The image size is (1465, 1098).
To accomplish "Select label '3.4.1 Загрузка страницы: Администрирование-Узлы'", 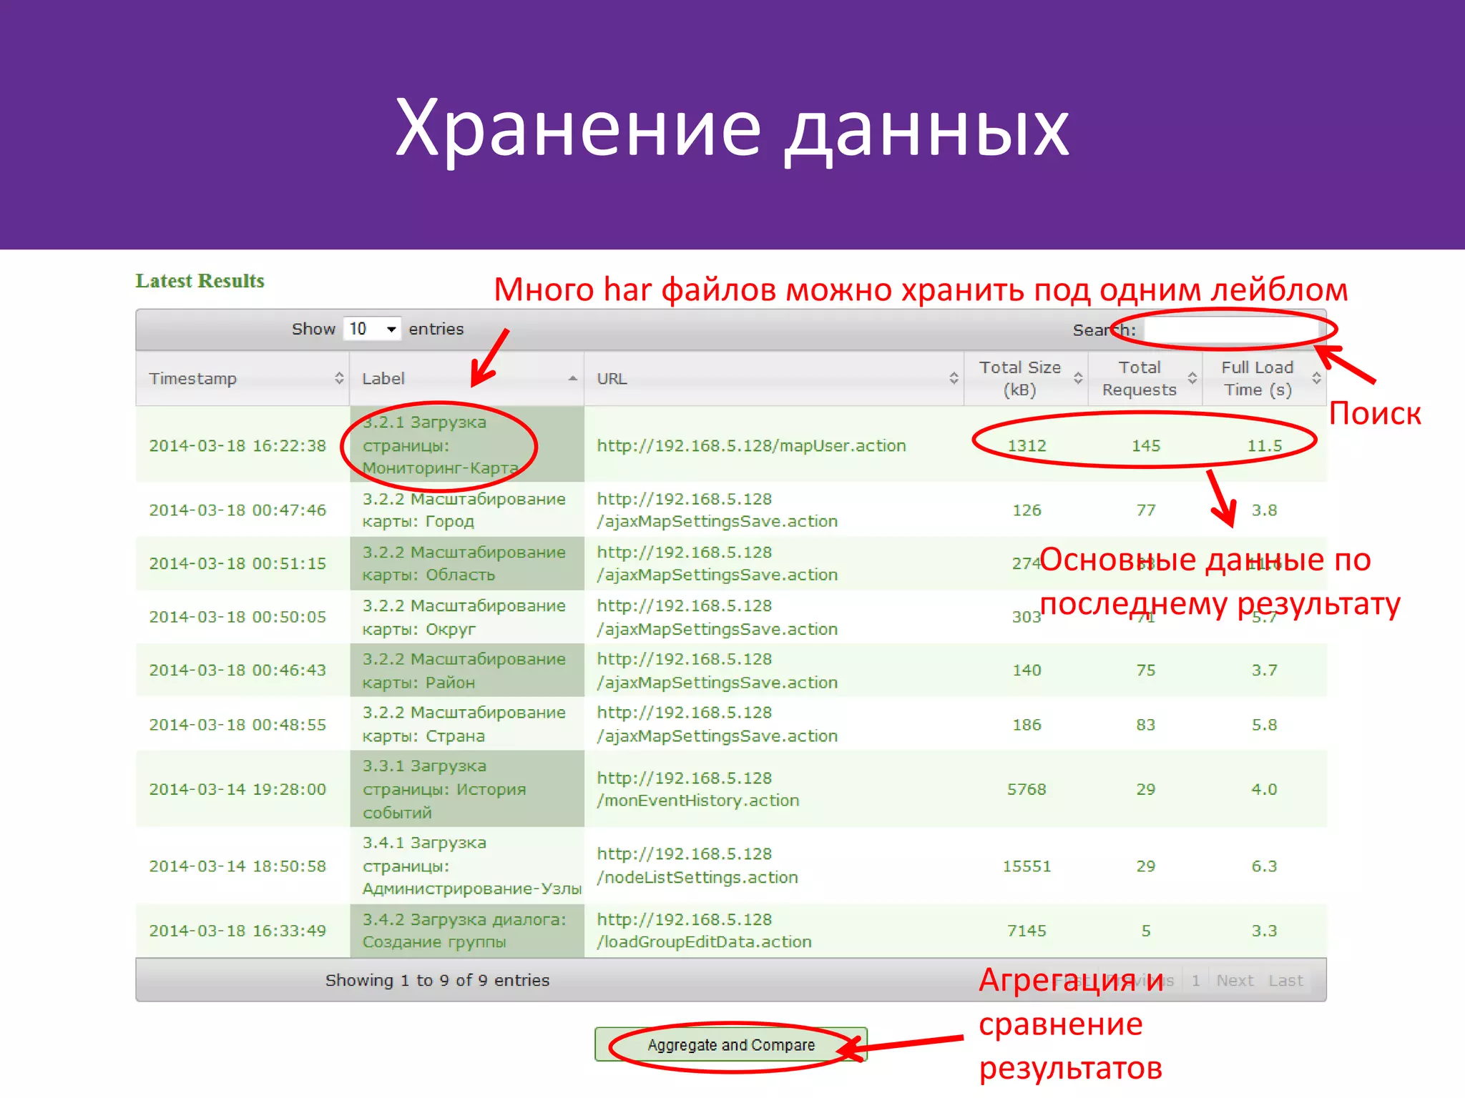I will click(472, 866).
